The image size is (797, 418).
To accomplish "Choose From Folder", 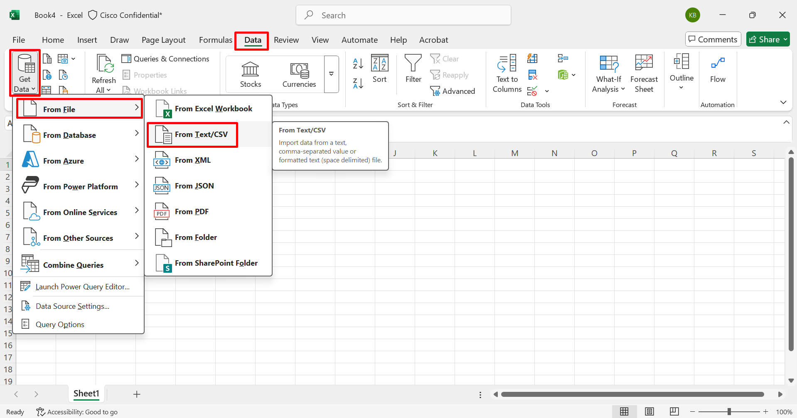I will coord(208,237).
